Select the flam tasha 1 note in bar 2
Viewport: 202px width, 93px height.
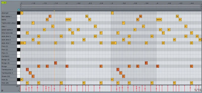click(x=87, y=16)
